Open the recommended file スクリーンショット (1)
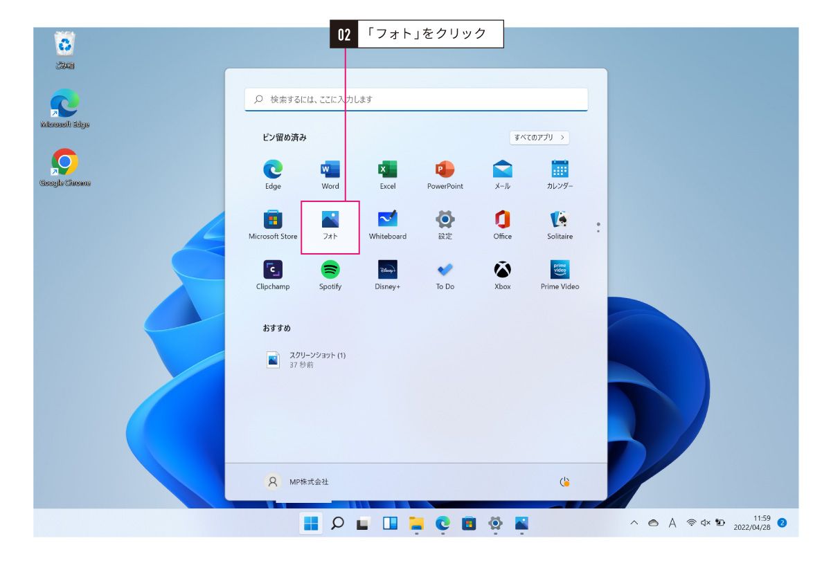Screen dimensions: 831x561 [x=307, y=360]
